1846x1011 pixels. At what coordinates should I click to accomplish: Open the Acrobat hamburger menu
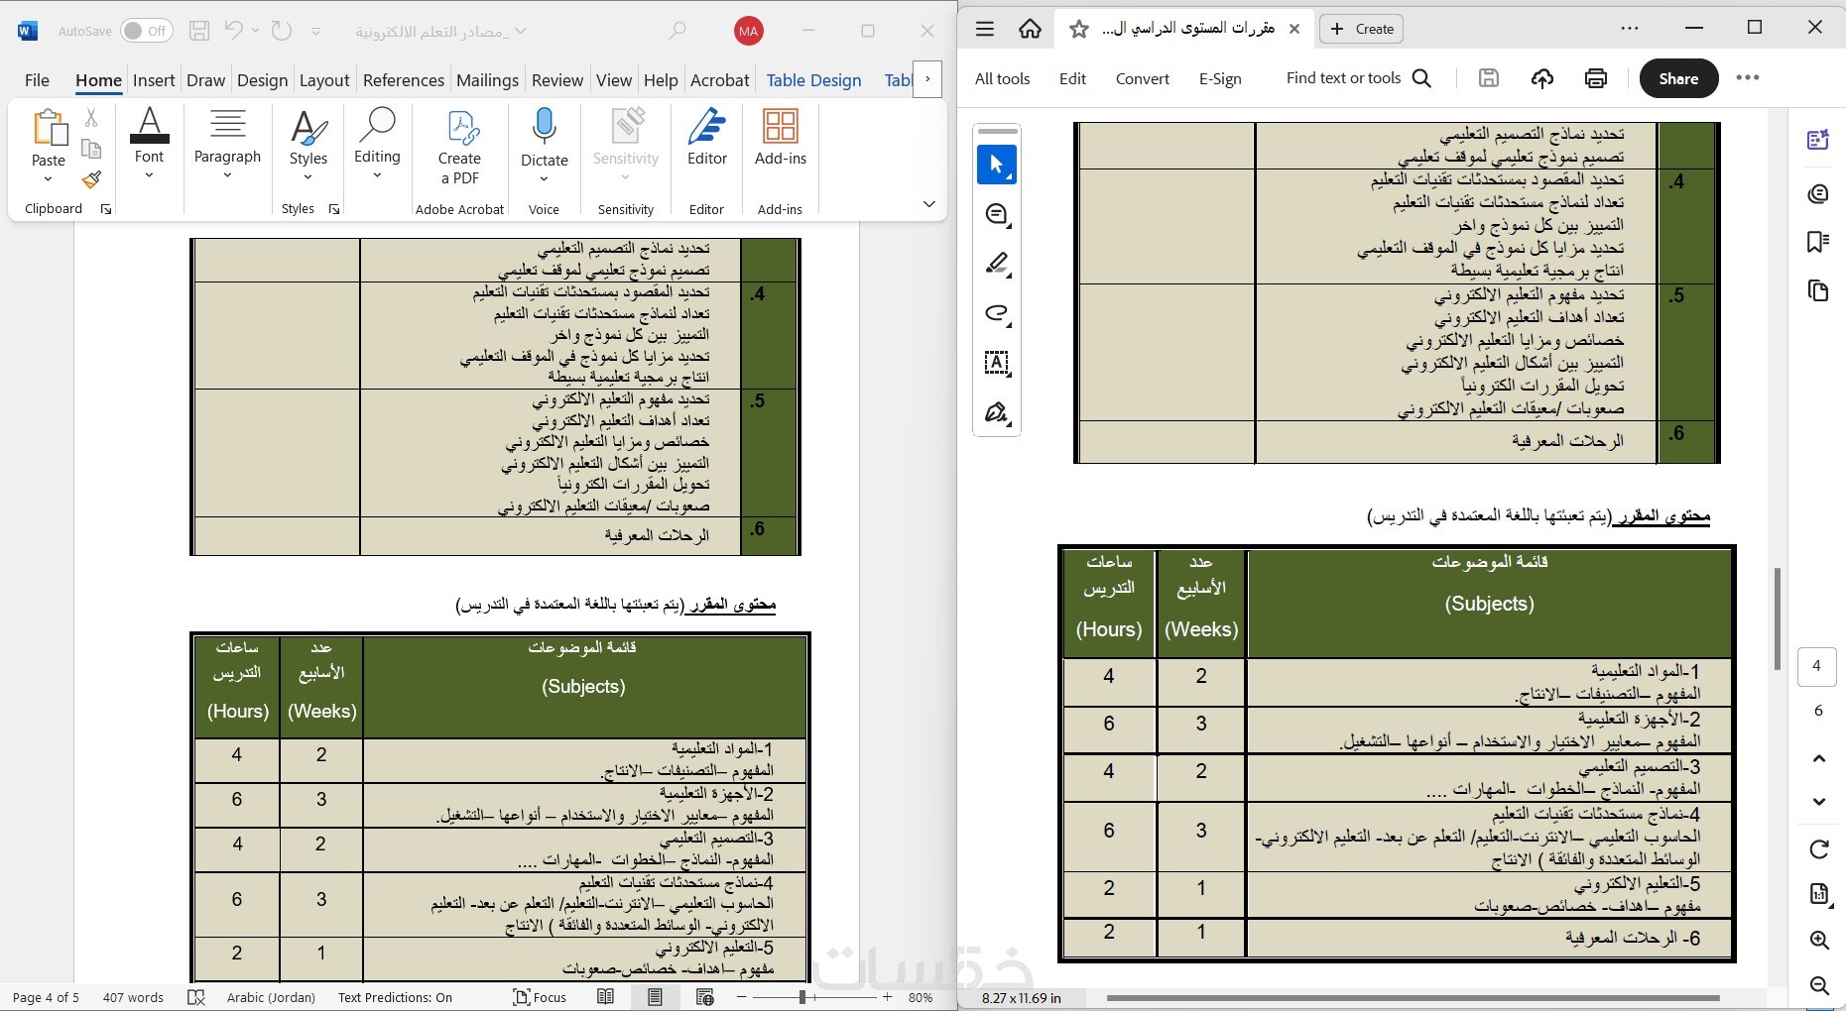985,29
